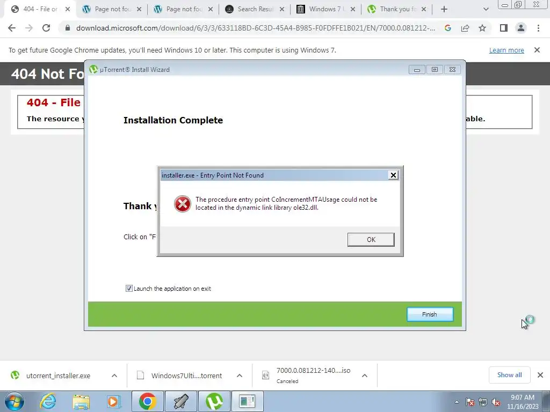Screen dimensions: 550x412
Task: Close the '404 - File or' tab
Action: 68,9
